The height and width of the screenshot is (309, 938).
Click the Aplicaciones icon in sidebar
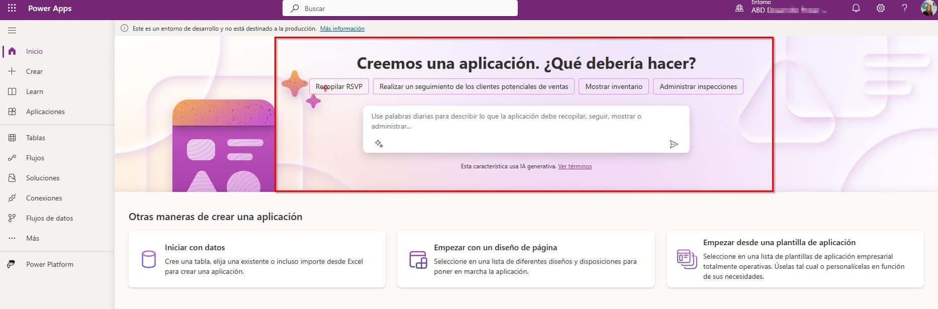pos(12,112)
